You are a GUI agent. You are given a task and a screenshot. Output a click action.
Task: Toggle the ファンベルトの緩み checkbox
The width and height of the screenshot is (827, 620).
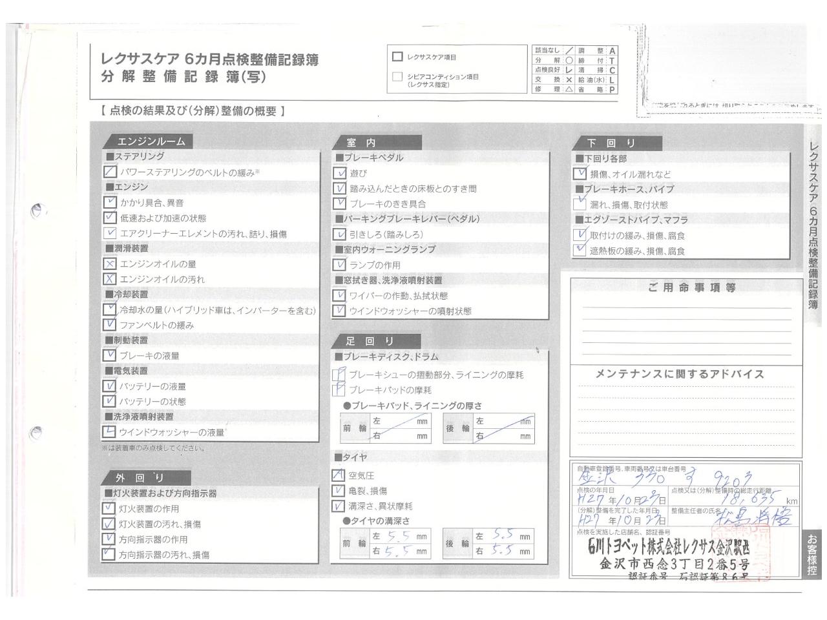click(x=109, y=325)
